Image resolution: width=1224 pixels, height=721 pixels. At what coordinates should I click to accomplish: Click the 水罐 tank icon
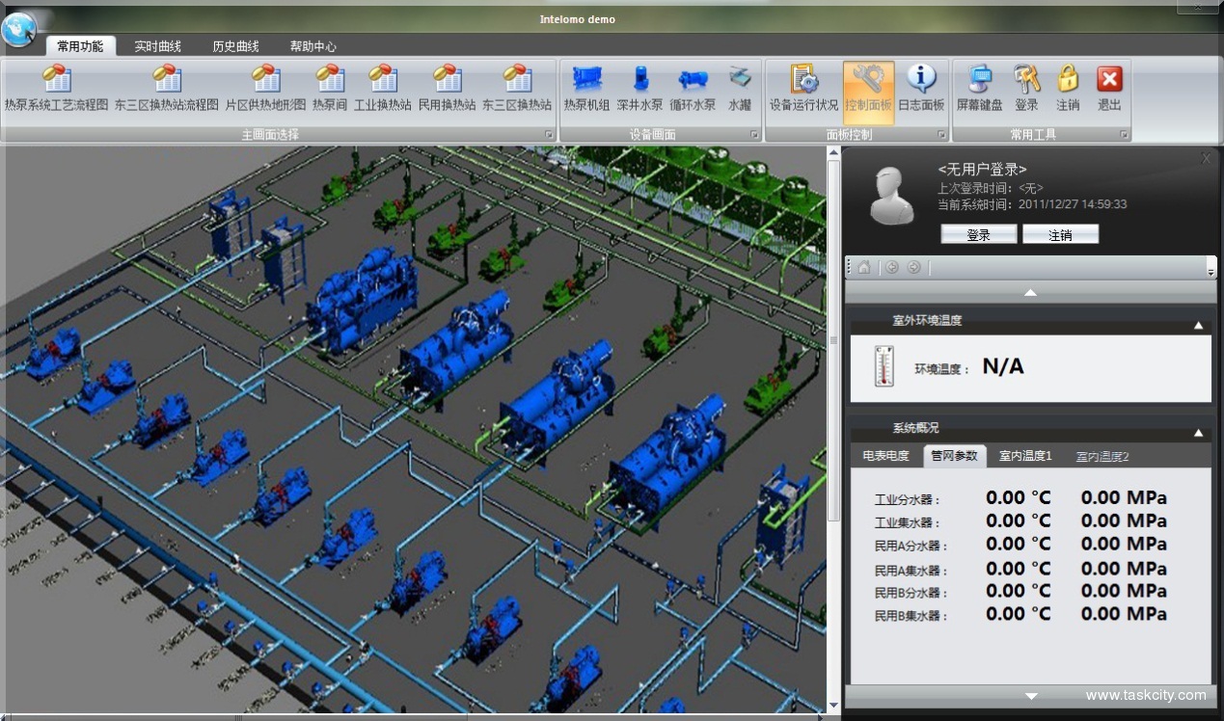[x=740, y=89]
